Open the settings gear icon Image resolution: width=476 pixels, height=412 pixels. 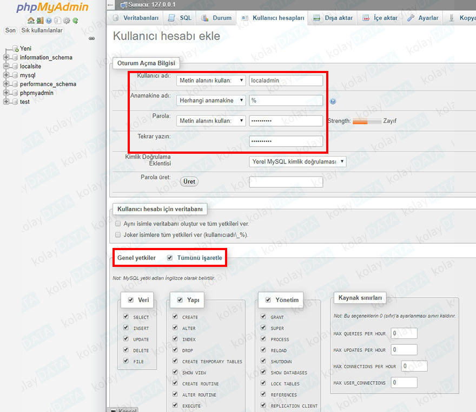(x=66, y=21)
